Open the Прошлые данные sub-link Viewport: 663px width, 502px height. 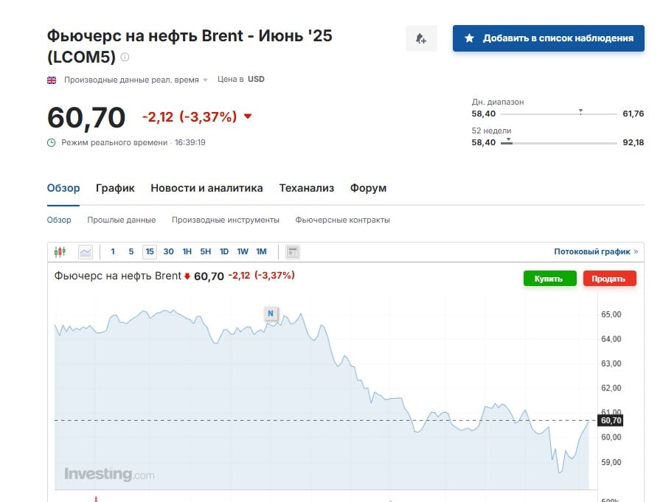tap(122, 220)
